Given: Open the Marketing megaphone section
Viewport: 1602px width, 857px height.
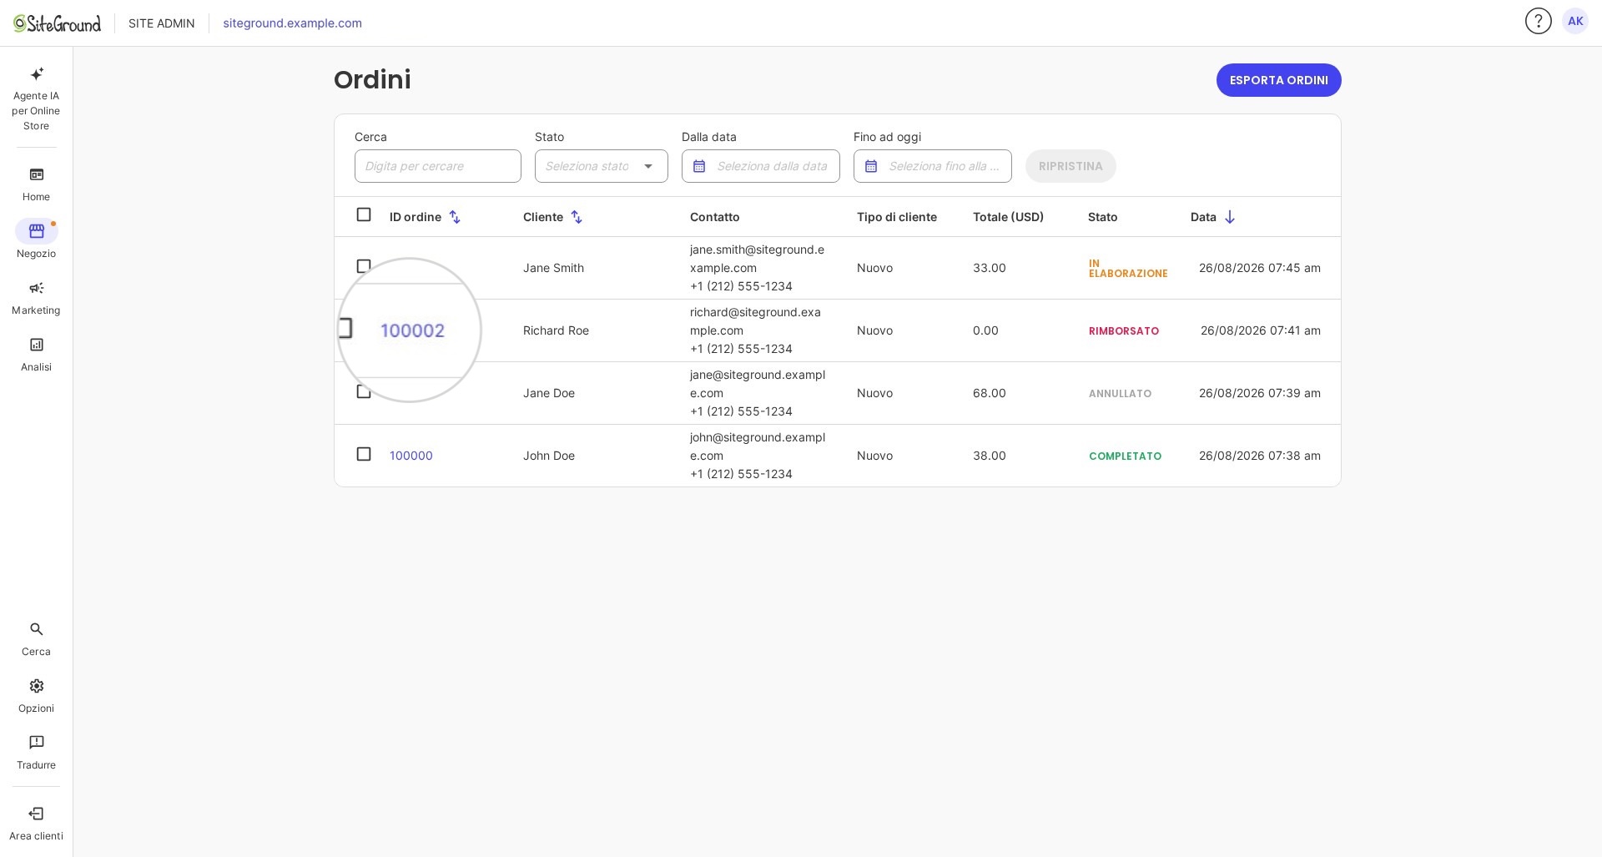Looking at the screenshot, I should point(36,298).
